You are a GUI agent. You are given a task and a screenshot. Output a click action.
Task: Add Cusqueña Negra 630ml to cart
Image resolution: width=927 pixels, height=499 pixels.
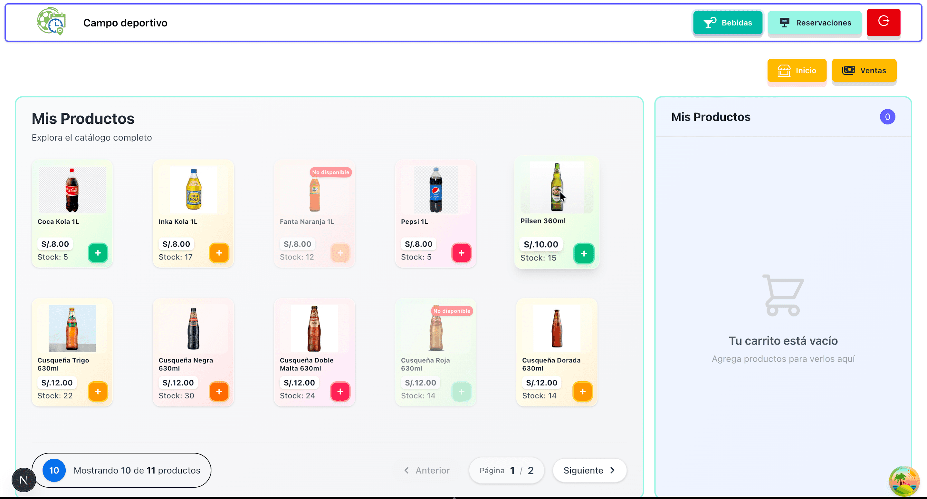click(x=219, y=391)
